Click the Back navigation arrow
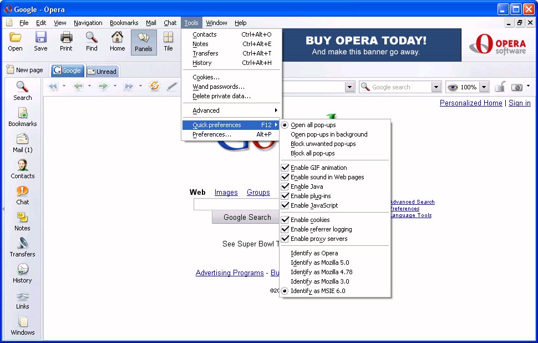Screen dimensions: 538x343 coord(78,86)
